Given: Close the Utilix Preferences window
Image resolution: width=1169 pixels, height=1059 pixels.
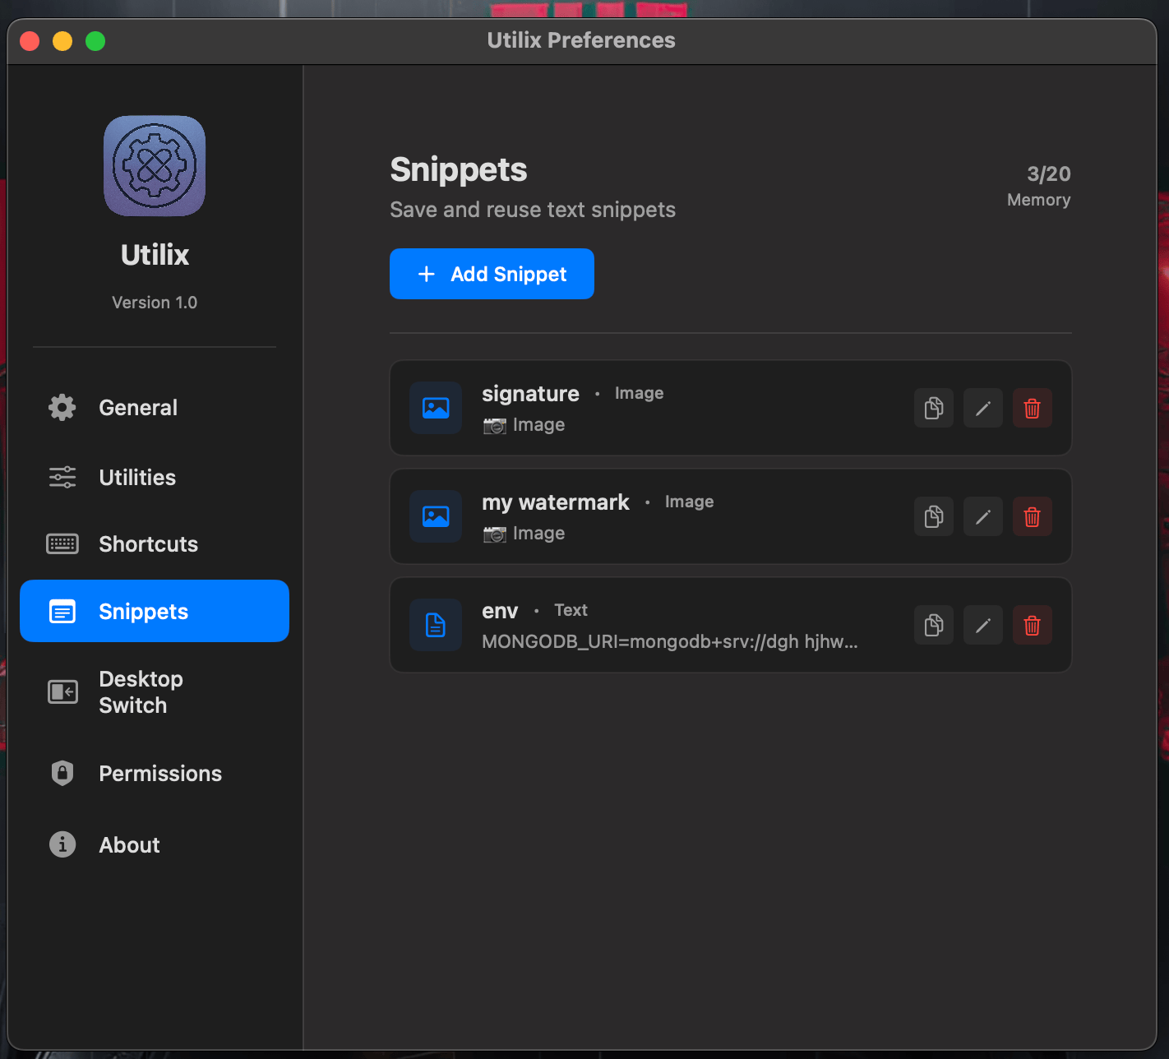Looking at the screenshot, I should click(x=30, y=41).
